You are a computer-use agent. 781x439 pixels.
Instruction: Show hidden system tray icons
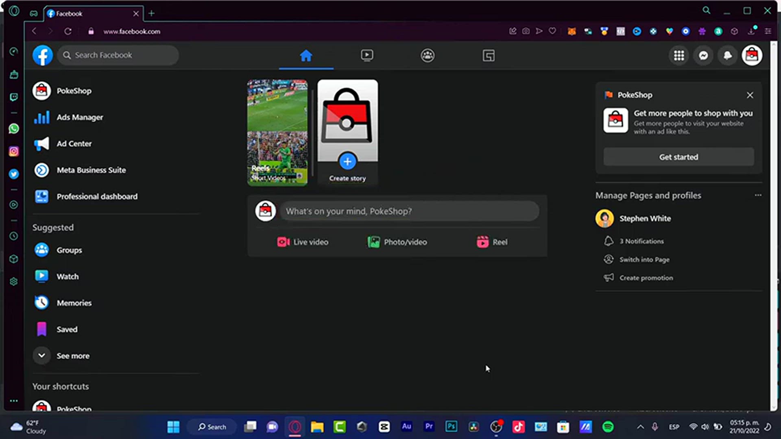pos(640,427)
